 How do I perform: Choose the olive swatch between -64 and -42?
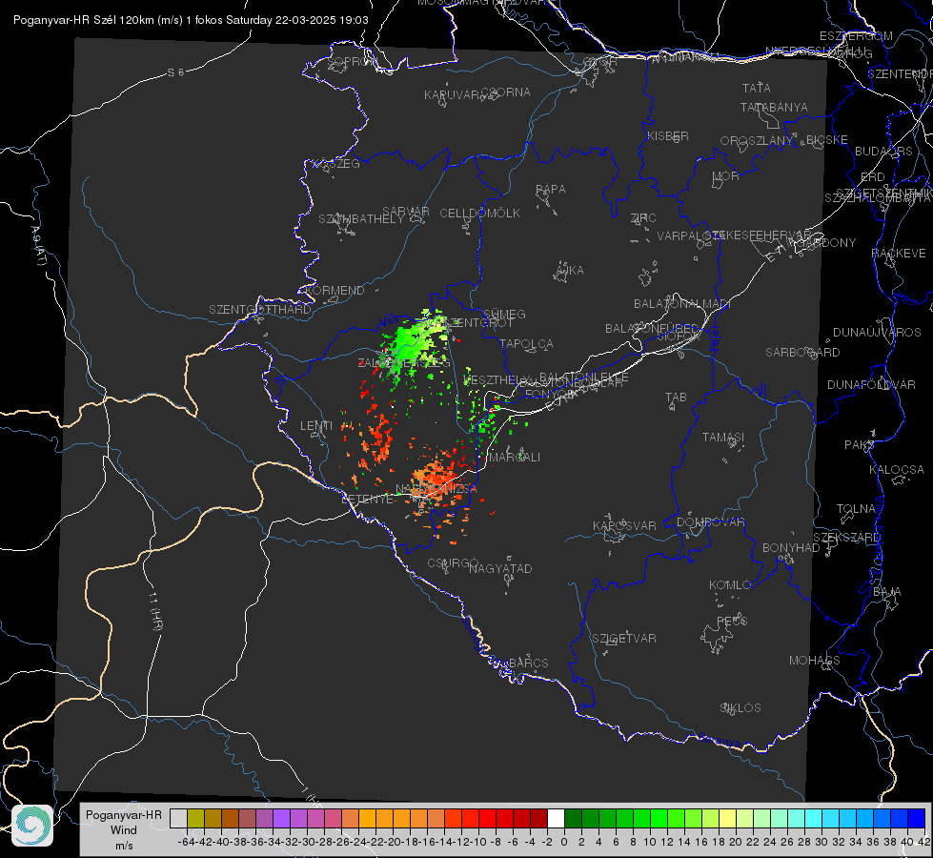[195, 818]
